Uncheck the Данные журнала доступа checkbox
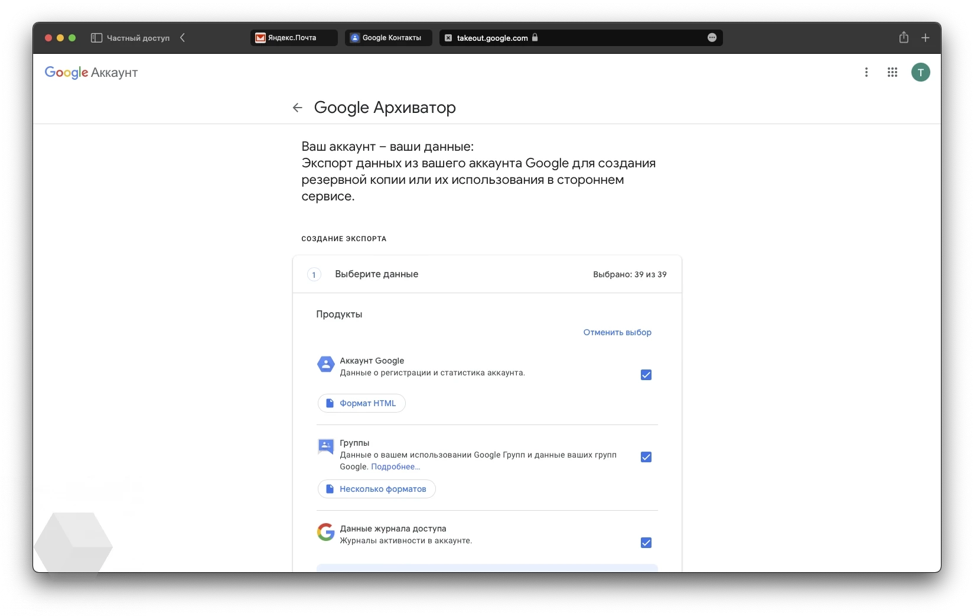The image size is (974, 616). click(x=646, y=543)
